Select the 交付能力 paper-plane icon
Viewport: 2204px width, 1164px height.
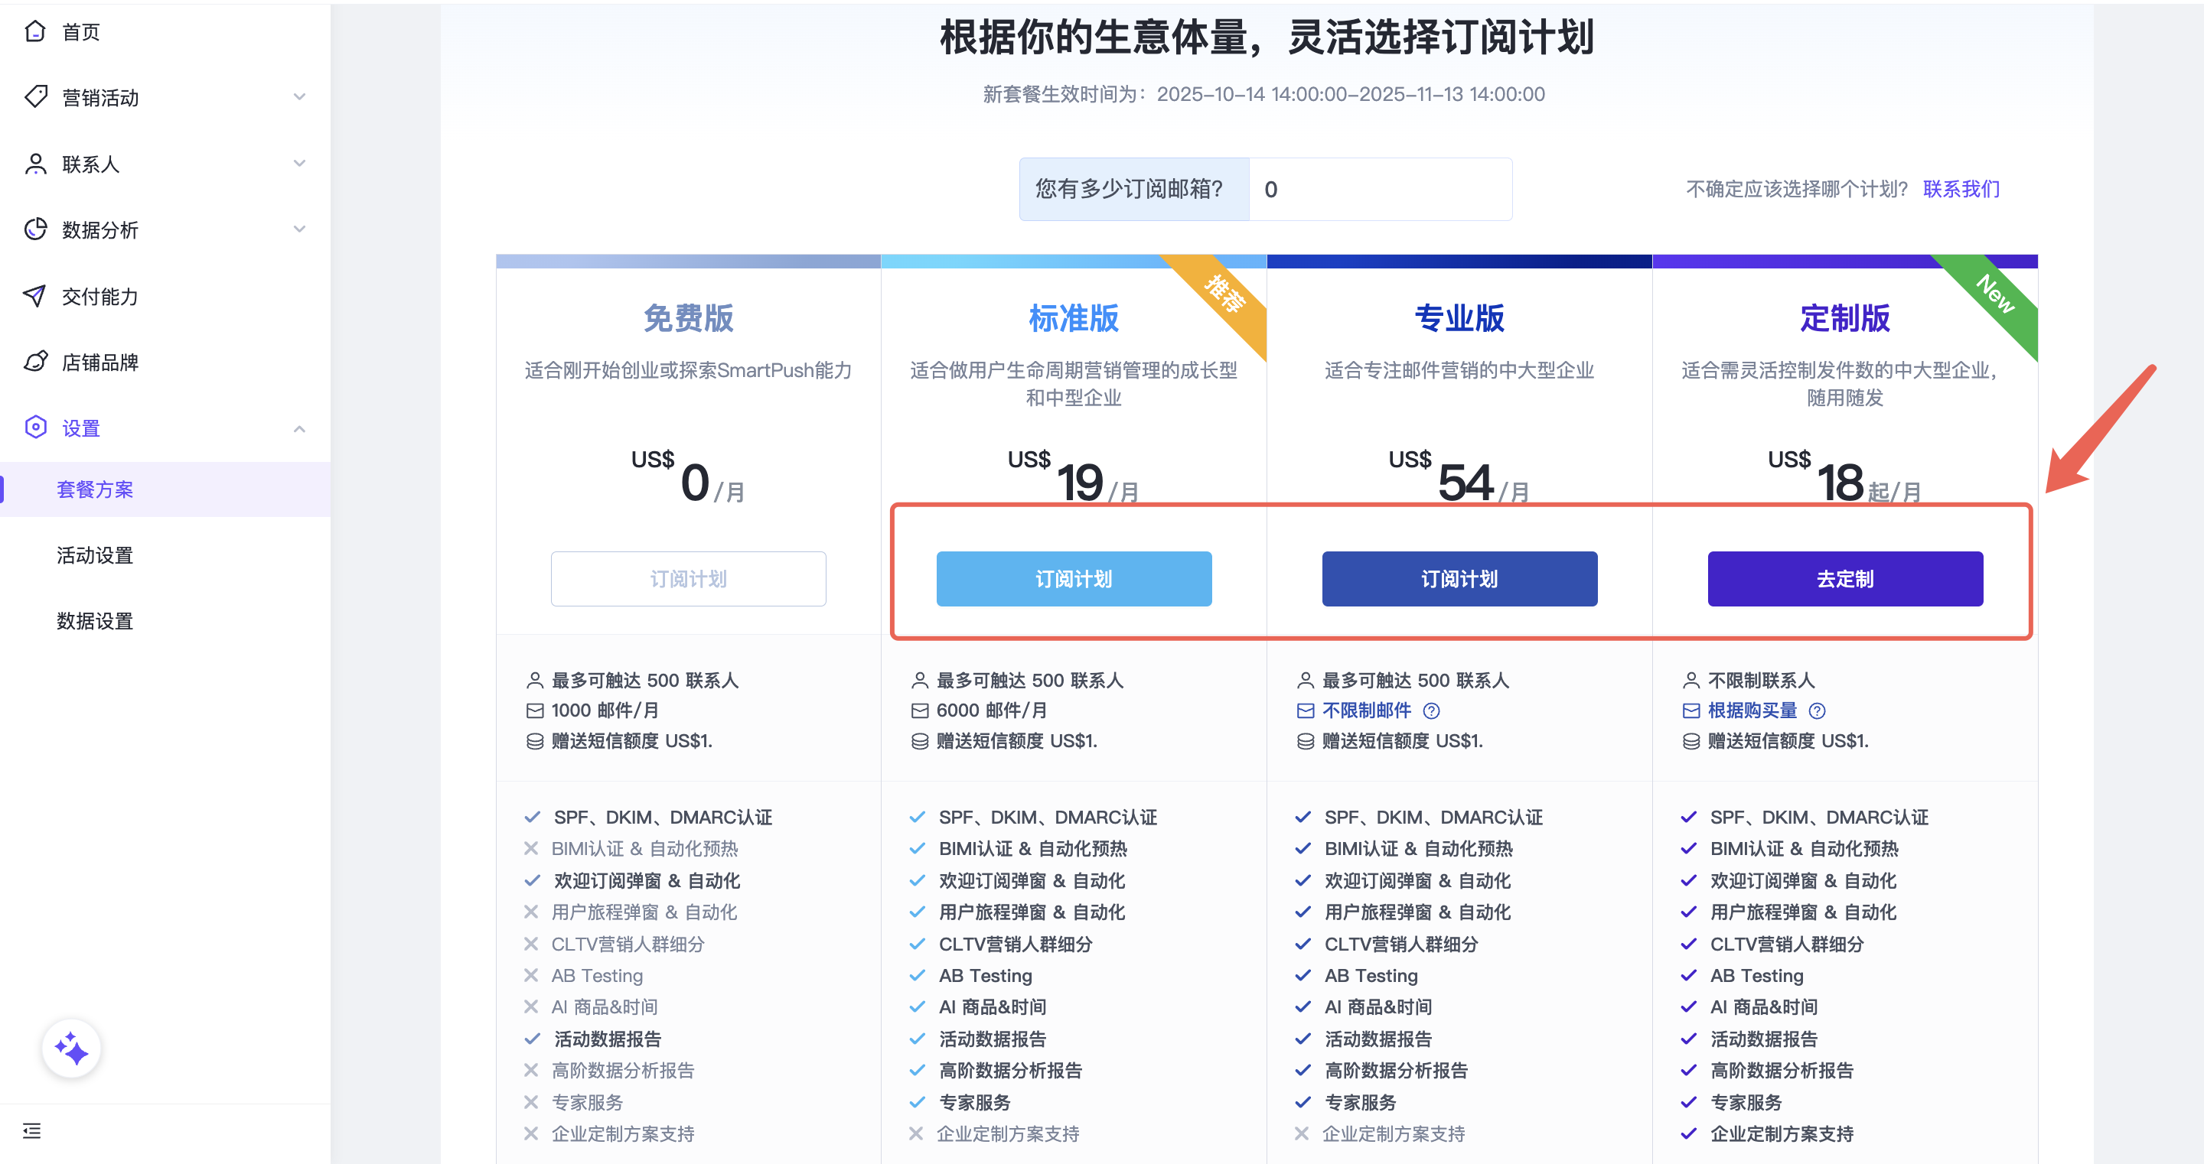pos(35,295)
